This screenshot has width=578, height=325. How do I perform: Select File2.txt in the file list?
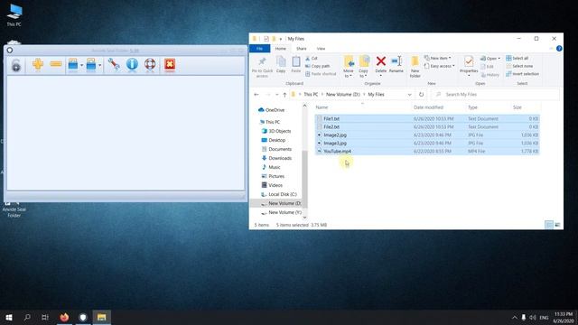[x=427, y=126]
